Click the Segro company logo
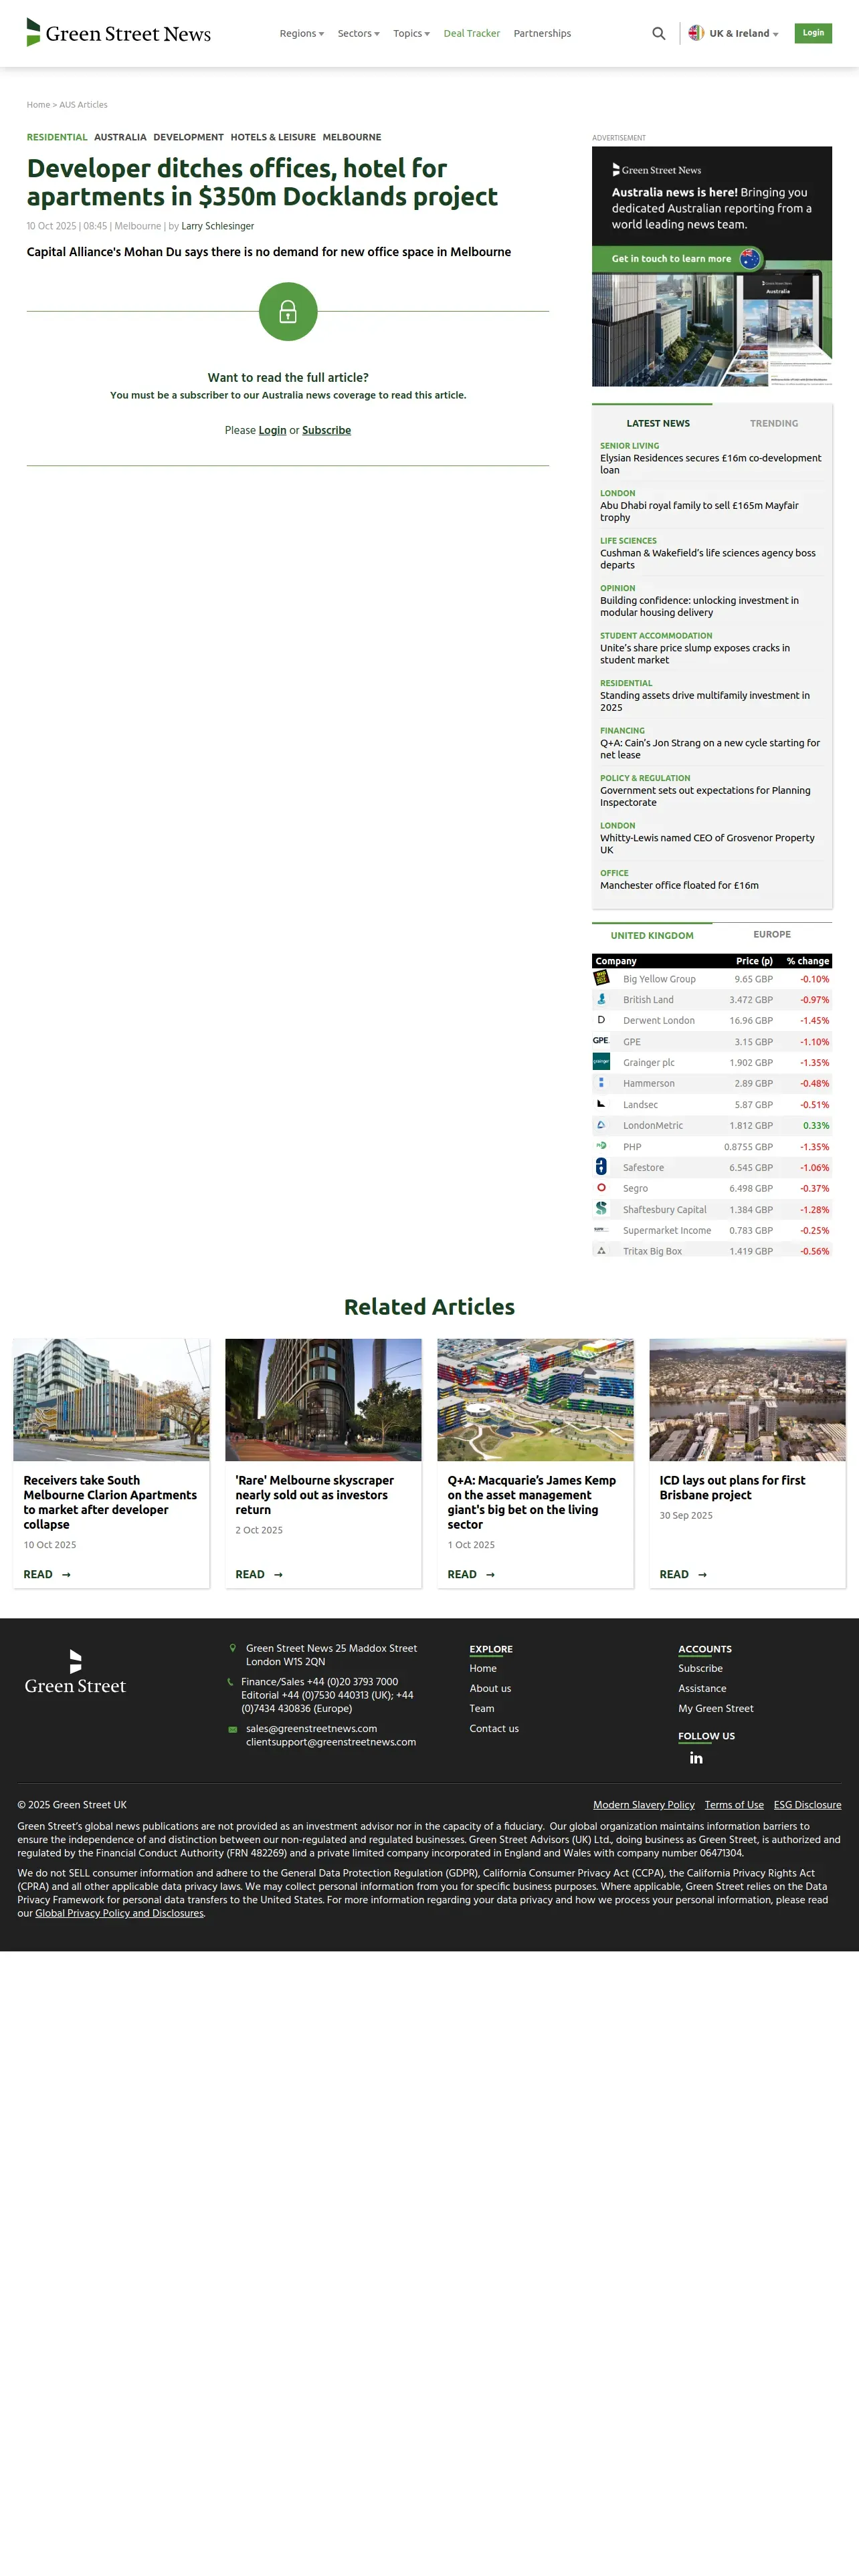 [601, 1188]
